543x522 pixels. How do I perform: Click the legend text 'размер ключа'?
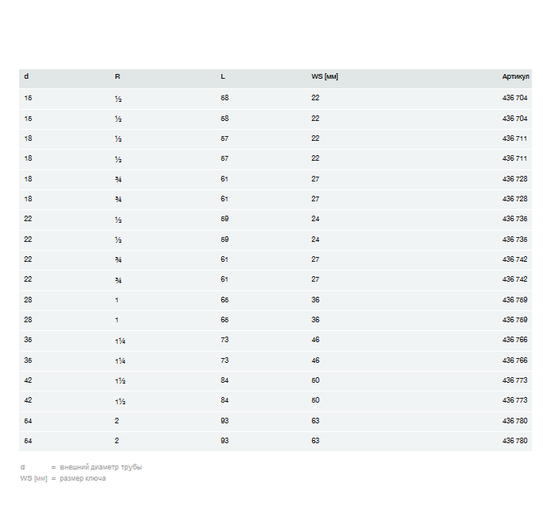(x=83, y=478)
